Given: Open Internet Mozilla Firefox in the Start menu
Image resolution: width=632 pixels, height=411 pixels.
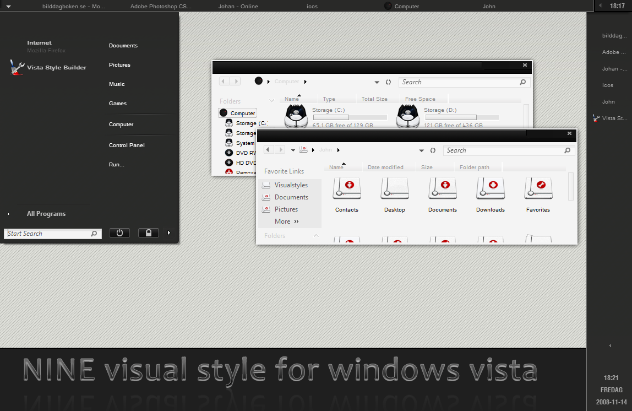Looking at the screenshot, I should (x=46, y=46).
